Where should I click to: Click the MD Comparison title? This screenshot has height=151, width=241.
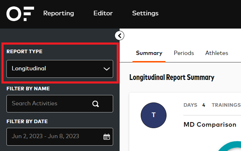point(210,125)
